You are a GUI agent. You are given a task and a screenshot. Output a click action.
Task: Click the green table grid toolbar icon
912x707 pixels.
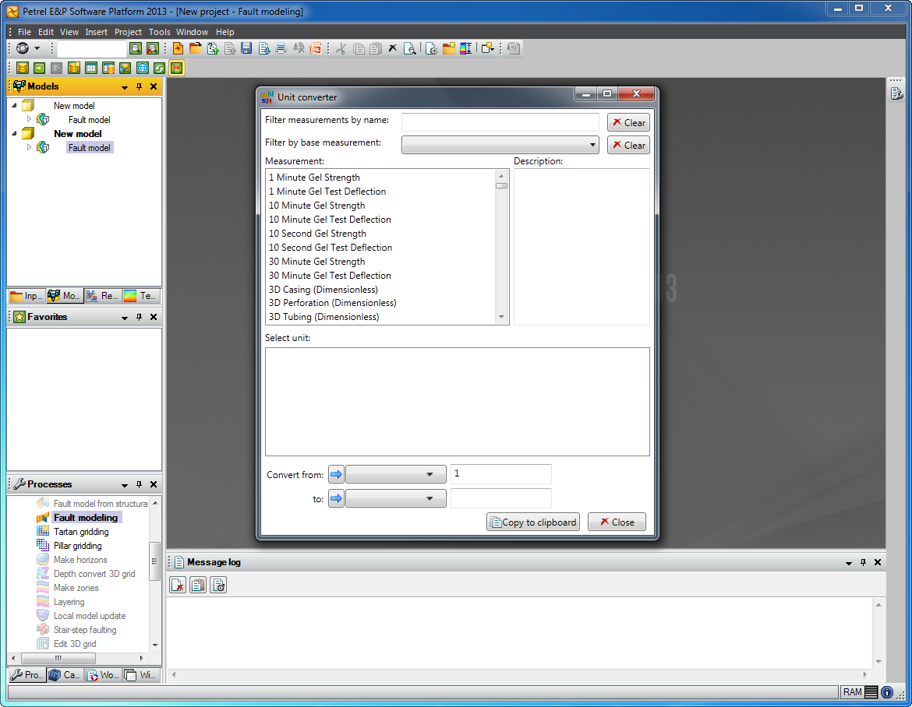pos(91,69)
